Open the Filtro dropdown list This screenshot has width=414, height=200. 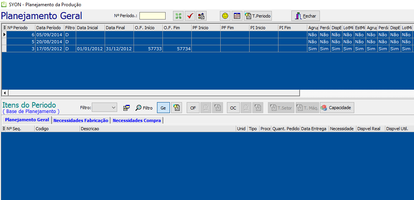104,108
